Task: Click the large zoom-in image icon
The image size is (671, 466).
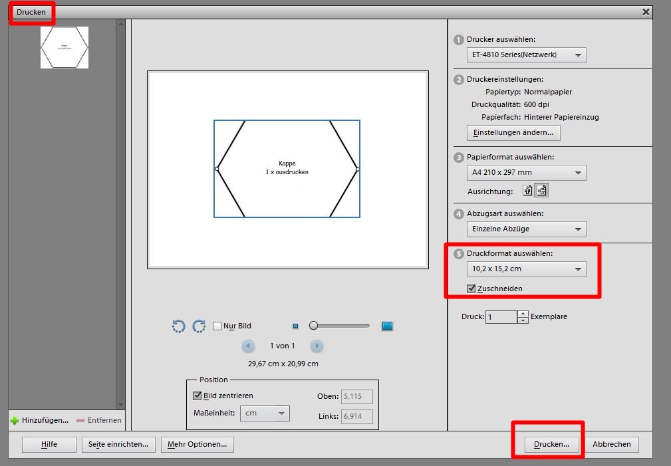Action: click(x=387, y=326)
